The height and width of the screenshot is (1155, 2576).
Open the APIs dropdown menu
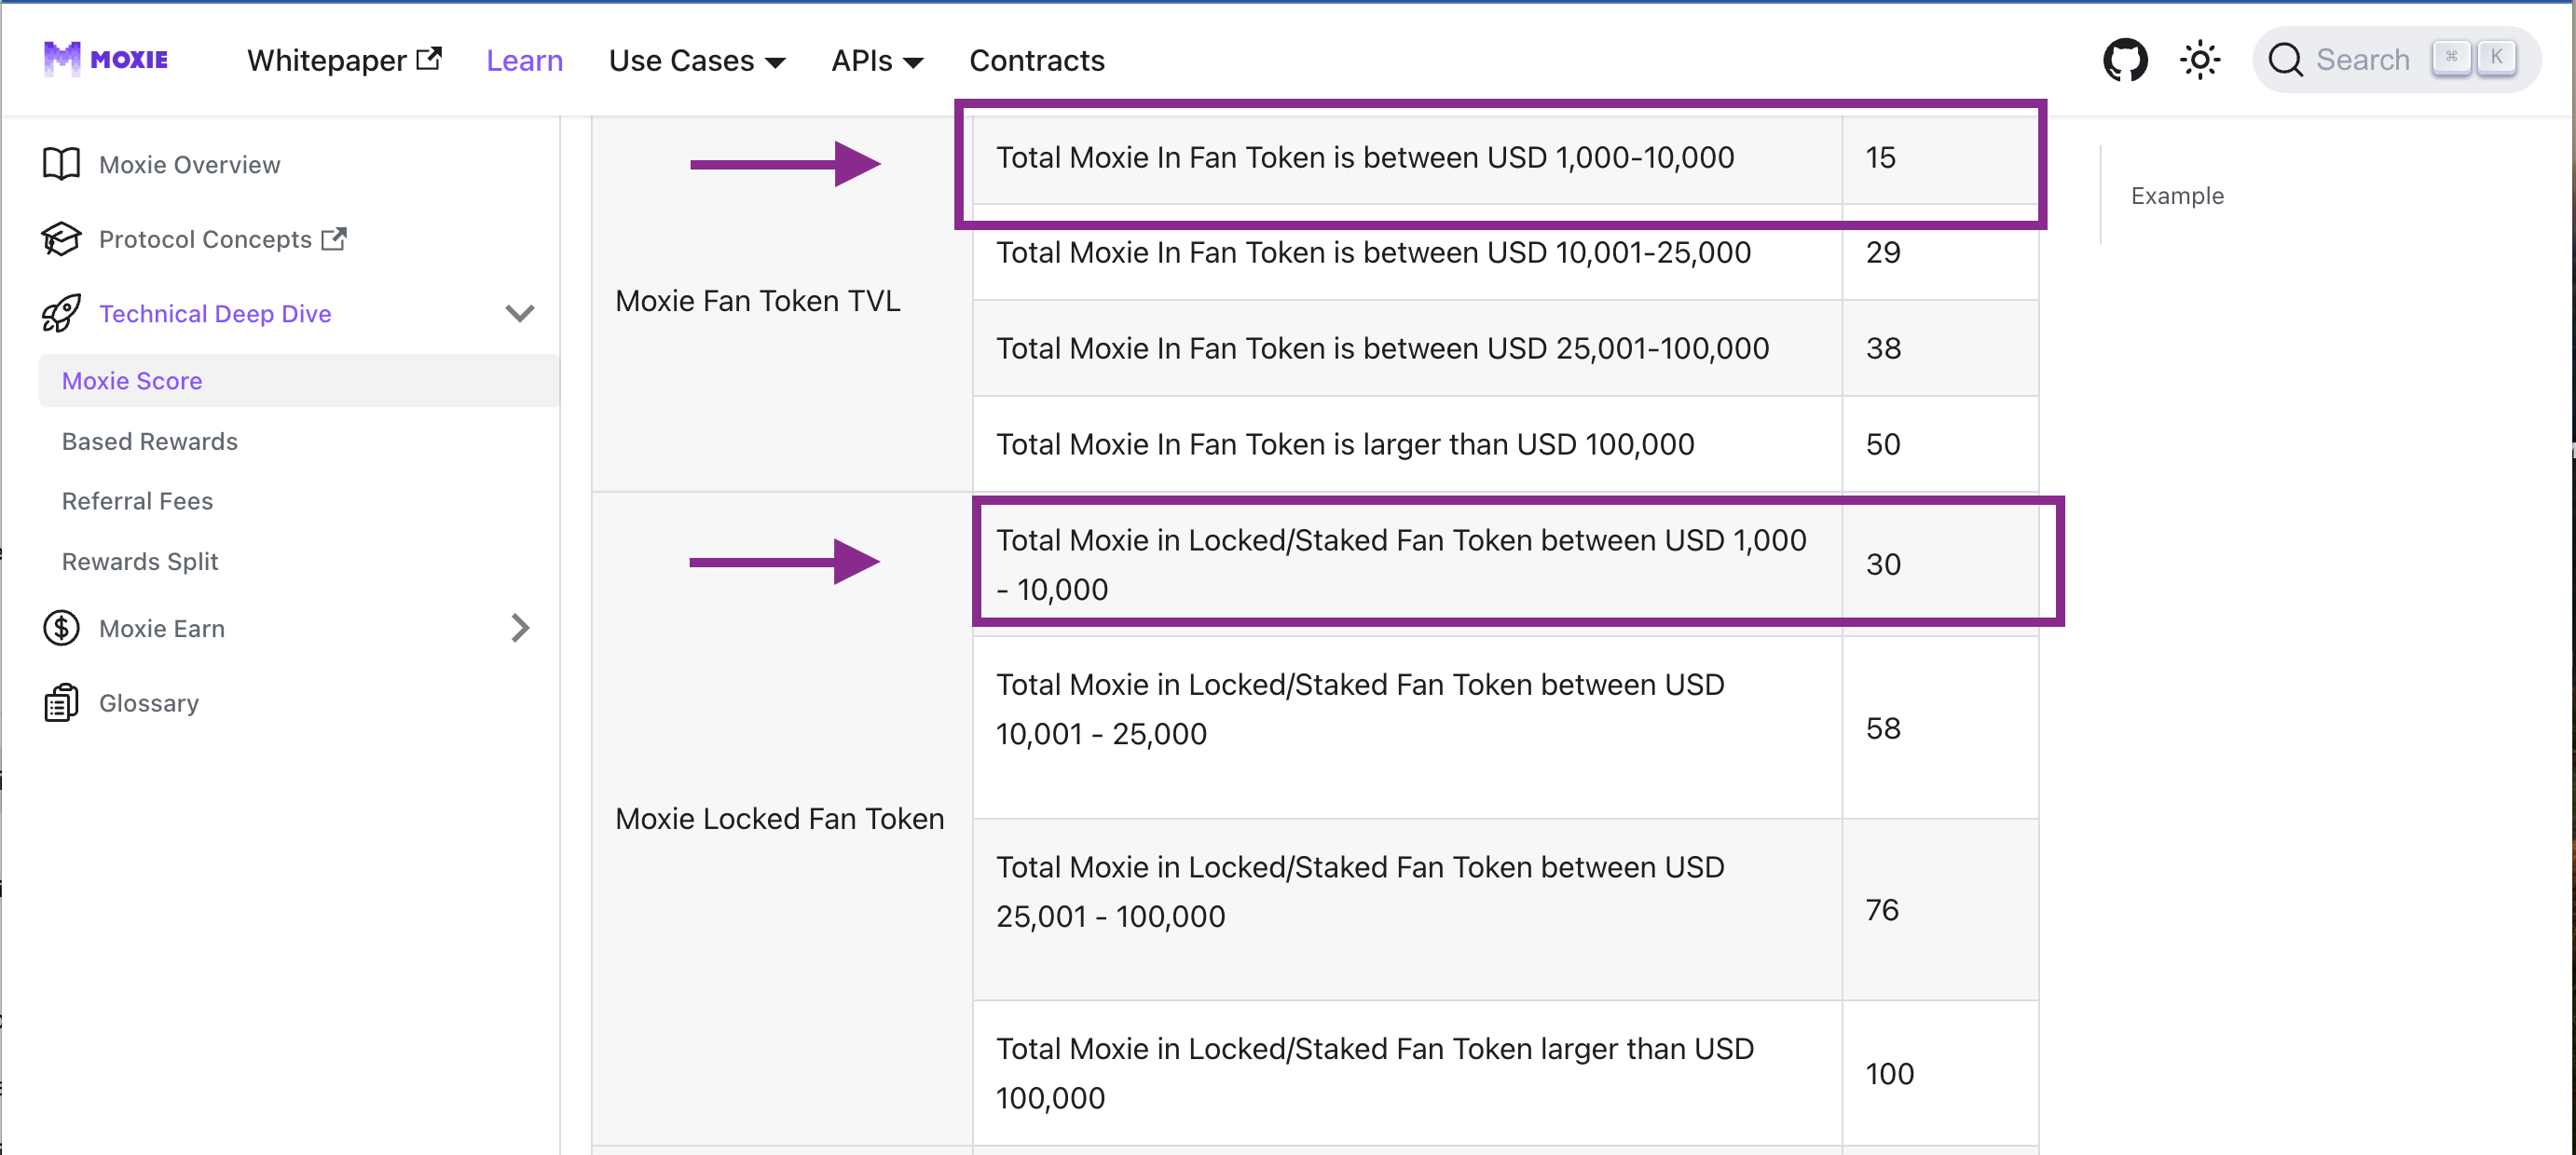[x=877, y=61]
